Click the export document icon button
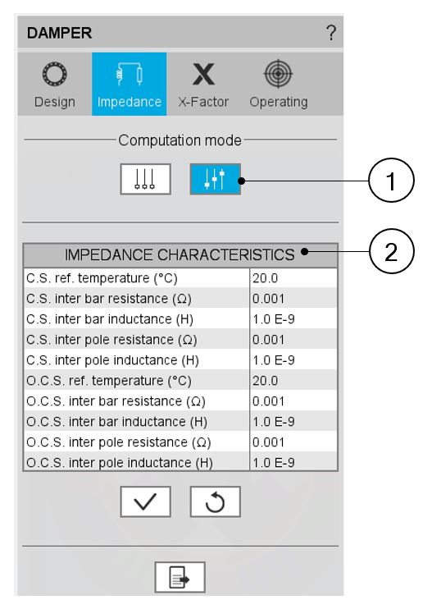 click(x=180, y=577)
